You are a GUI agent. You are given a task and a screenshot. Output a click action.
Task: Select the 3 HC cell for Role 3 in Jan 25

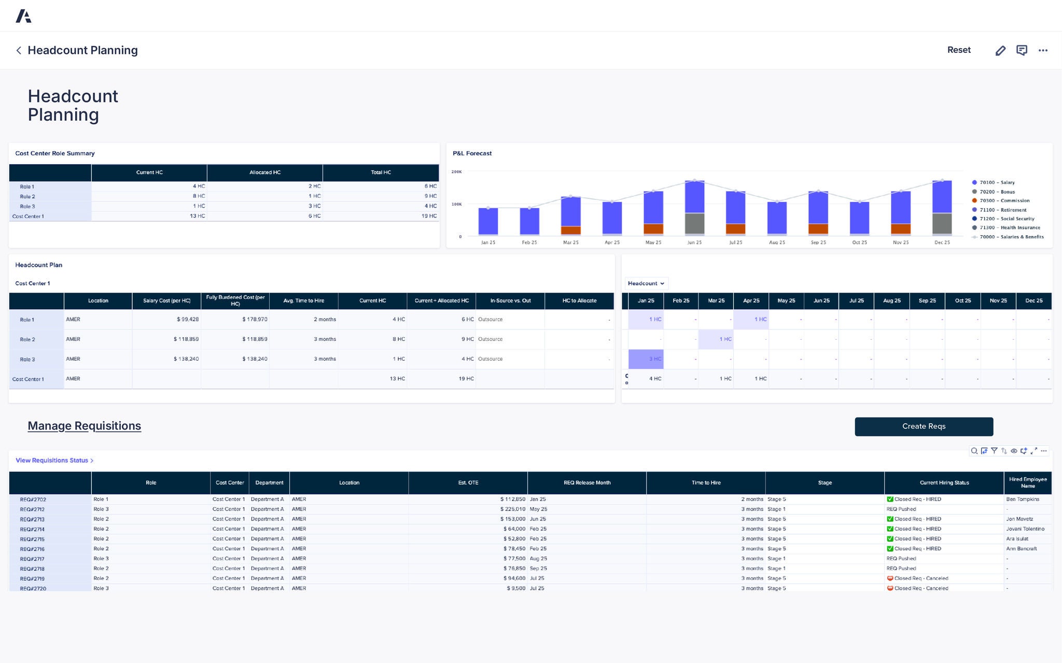point(646,358)
